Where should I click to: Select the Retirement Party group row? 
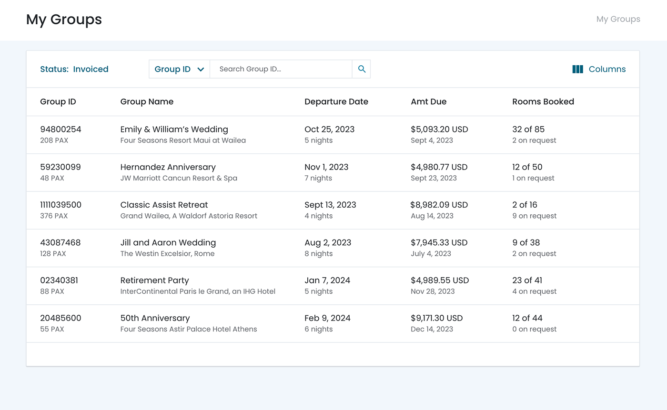[154, 280]
